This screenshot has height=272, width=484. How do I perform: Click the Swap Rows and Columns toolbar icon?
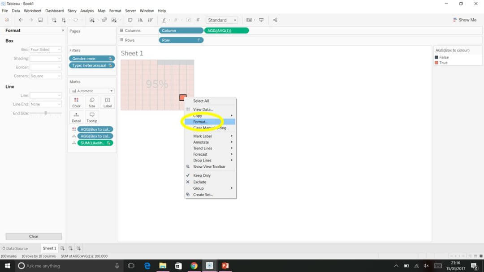pos(130,20)
